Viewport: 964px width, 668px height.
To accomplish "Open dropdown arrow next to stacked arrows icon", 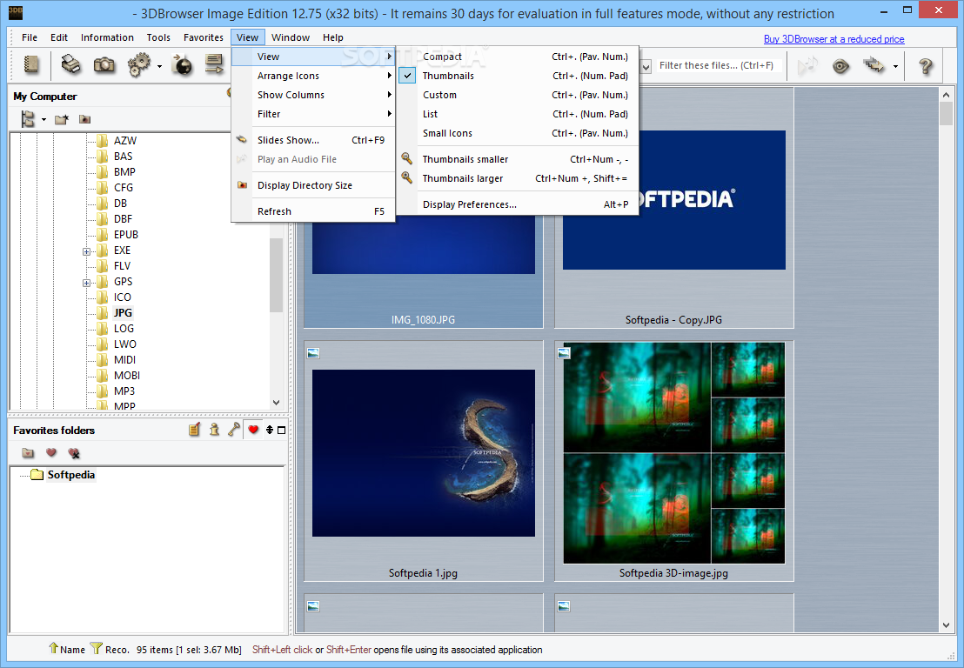I will (895, 66).
